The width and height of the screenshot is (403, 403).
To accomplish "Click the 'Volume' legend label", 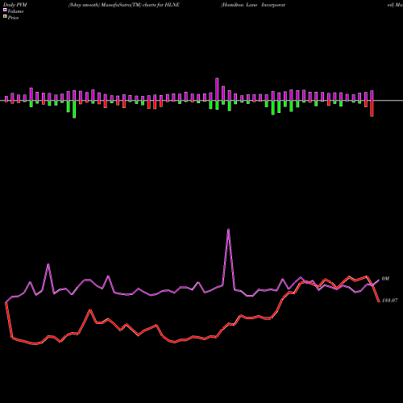I will [x=15, y=11].
